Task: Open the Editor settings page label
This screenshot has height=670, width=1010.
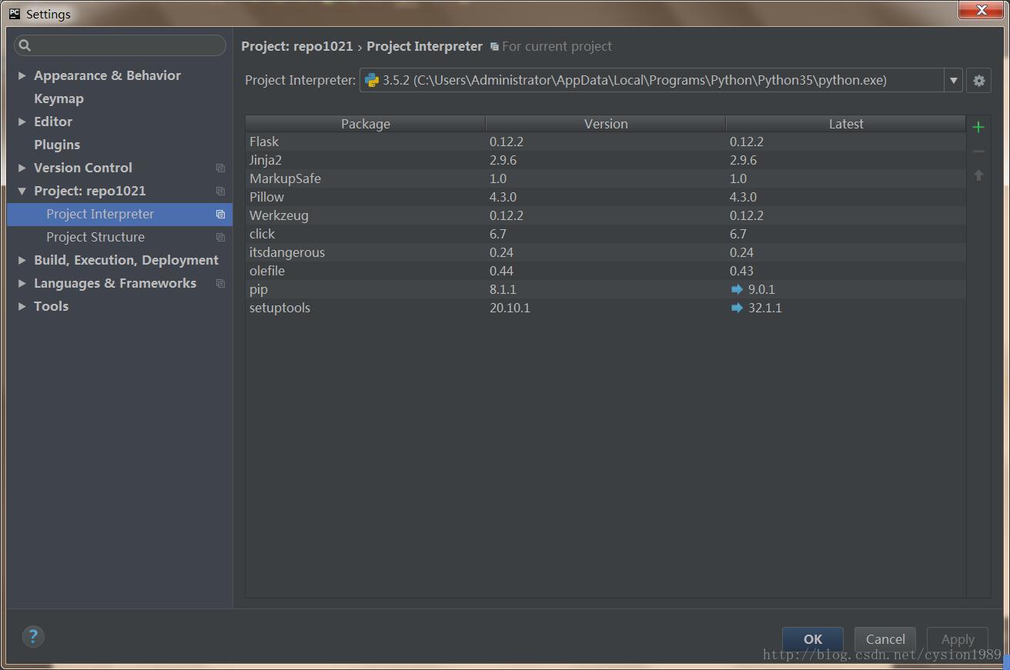Action: coord(53,122)
